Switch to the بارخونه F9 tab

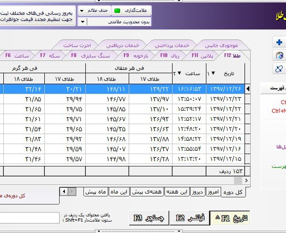click(x=136, y=56)
